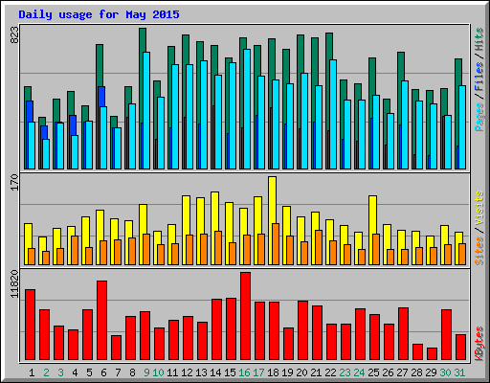Screen dimensions: 490x383
Task: Click day label '20' on the x-axis
Action: (301, 372)
